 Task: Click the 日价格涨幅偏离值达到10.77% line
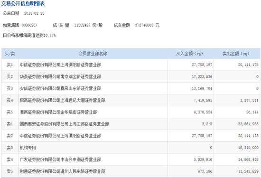[x=29, y=35]
